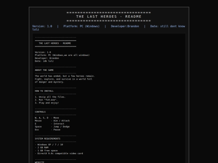
Task: Click 'Developer:Brandon' in blue header line
Action: [x=125, y=26]
